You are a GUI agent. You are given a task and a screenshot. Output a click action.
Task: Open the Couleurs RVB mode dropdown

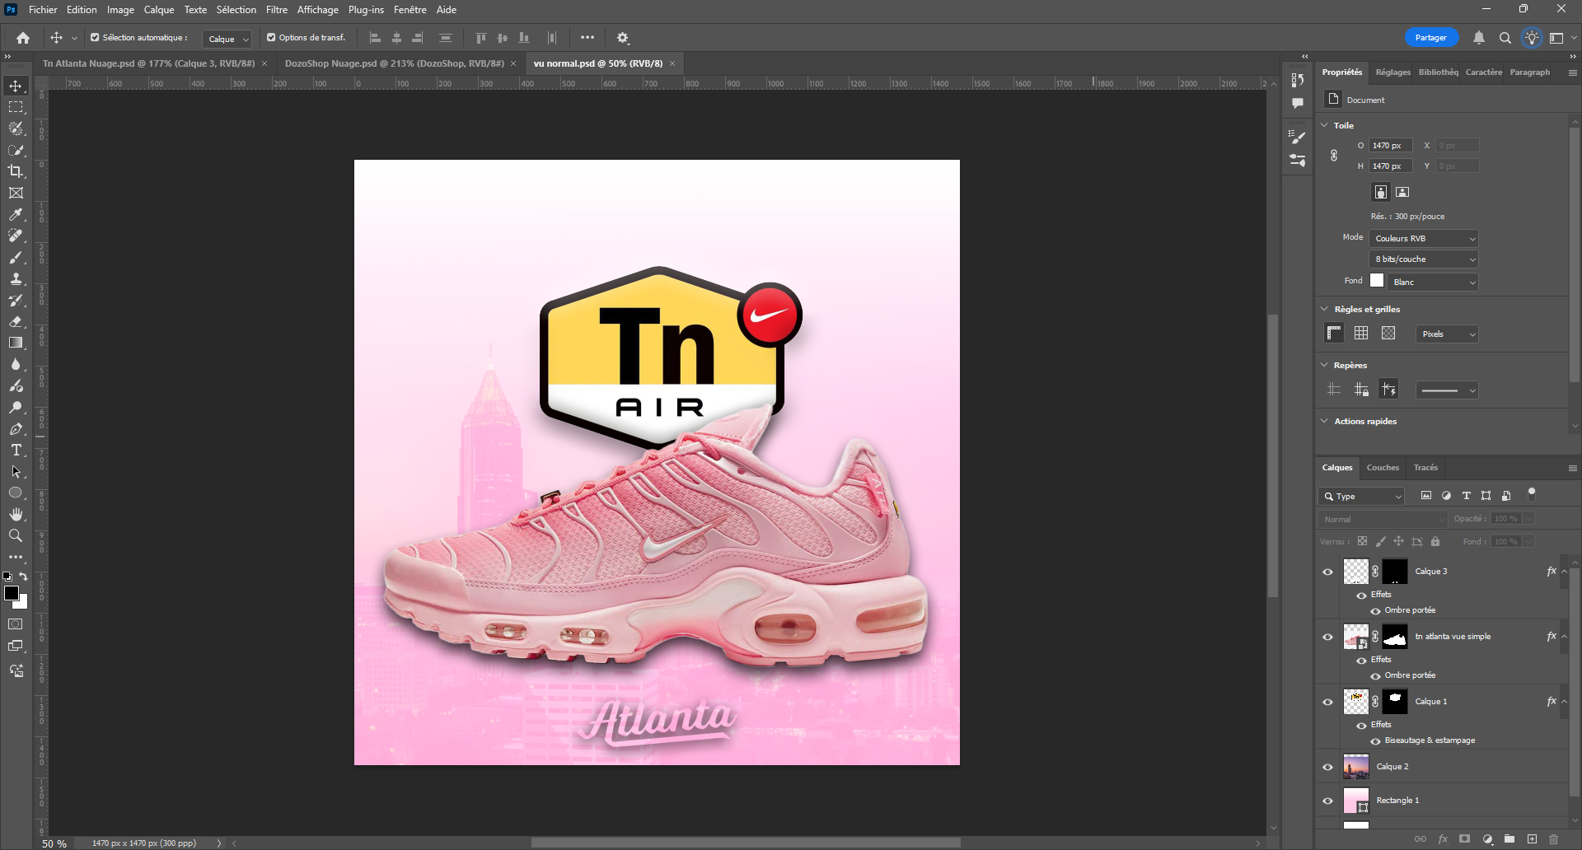[x=1424, y=239]
